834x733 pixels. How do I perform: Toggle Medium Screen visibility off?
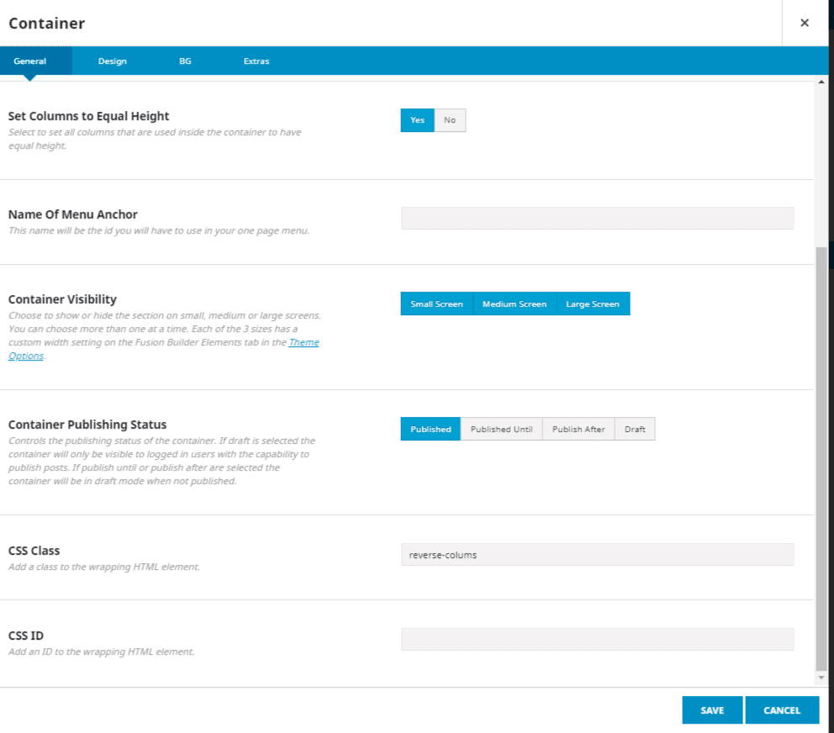point(515,303)
